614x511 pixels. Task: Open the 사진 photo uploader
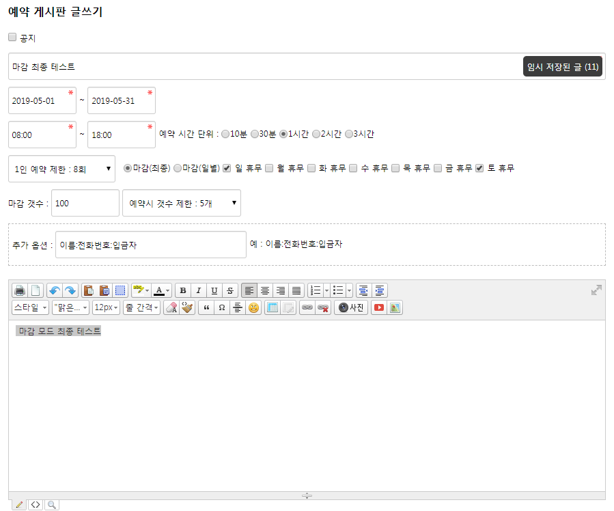point(352,307)
